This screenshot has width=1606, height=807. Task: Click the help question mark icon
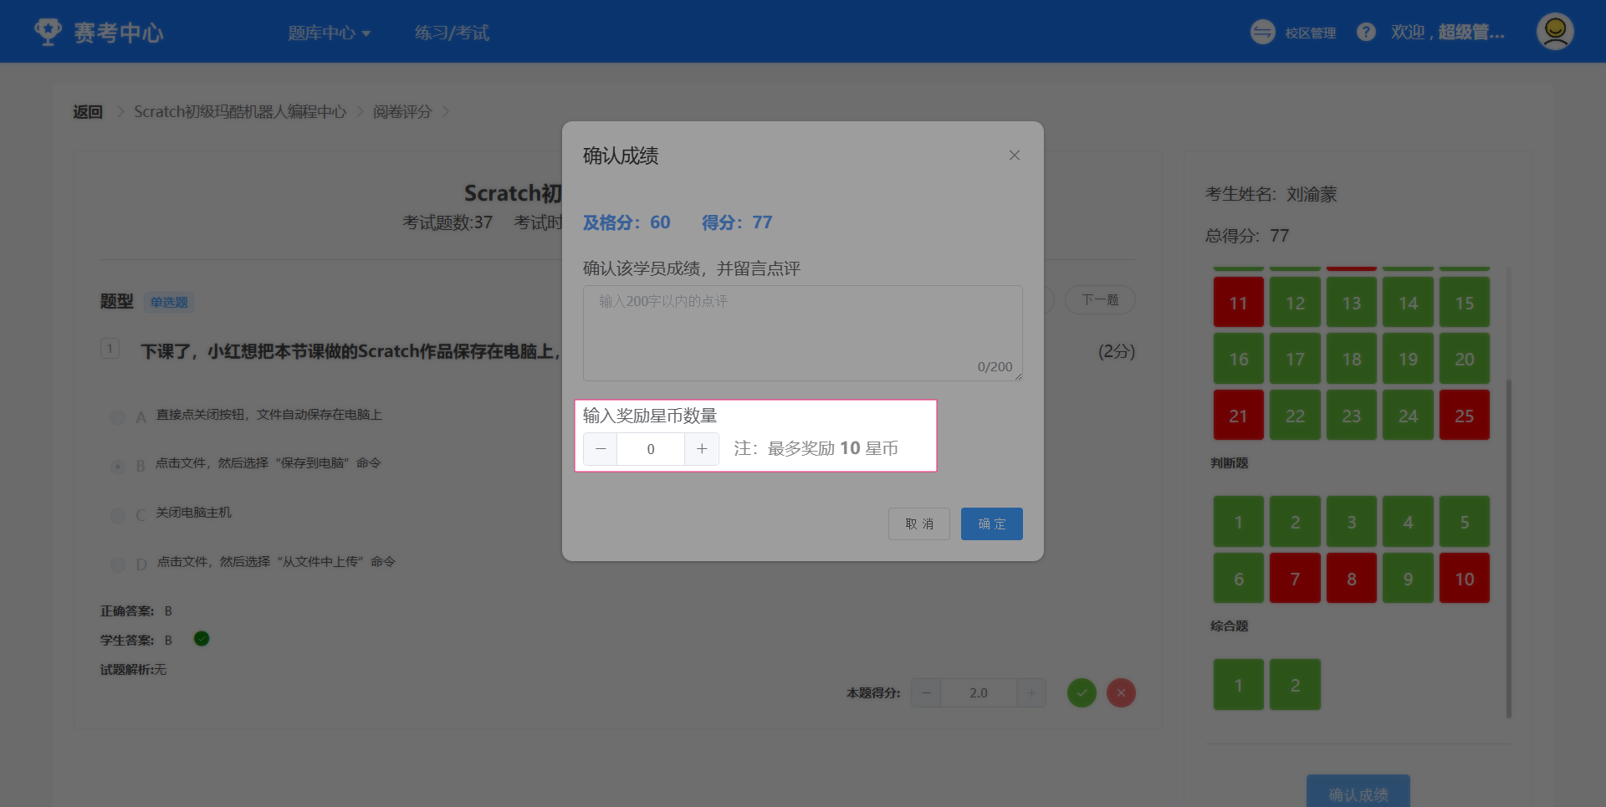(x=1366, y=32)
